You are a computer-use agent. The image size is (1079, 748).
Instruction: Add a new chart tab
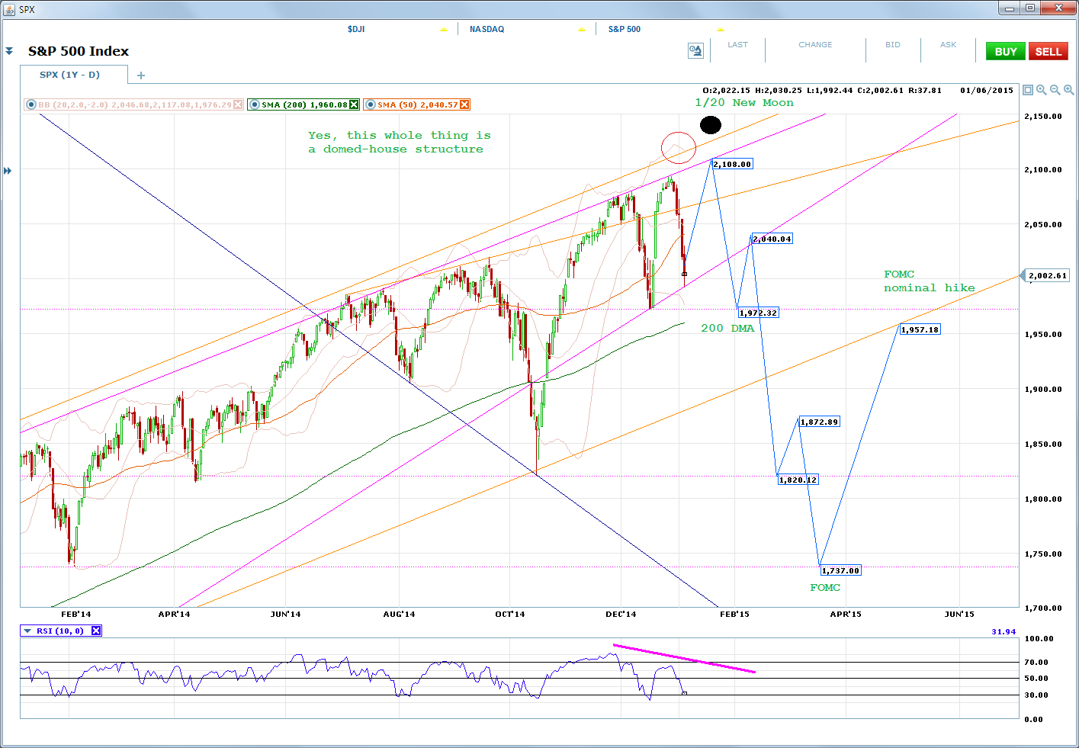(141, 75)
